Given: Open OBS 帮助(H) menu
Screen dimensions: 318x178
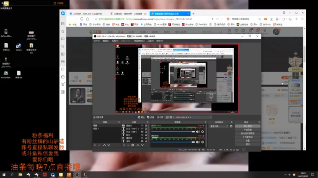Looking at the screenshot, I should (x=160, y=41).
